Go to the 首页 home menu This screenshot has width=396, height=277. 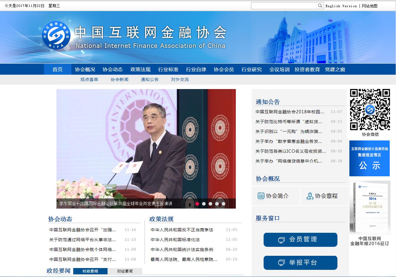click(58, 69)
